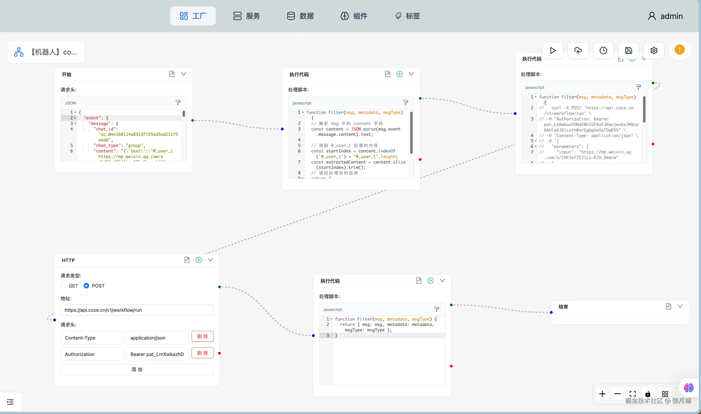The image size is (701, 414).
Task: Collapse the HTTP node chevron
Action: (210, 260)
